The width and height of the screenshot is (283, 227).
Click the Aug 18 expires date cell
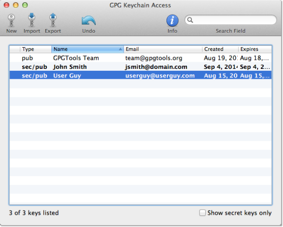coord(255,58)
